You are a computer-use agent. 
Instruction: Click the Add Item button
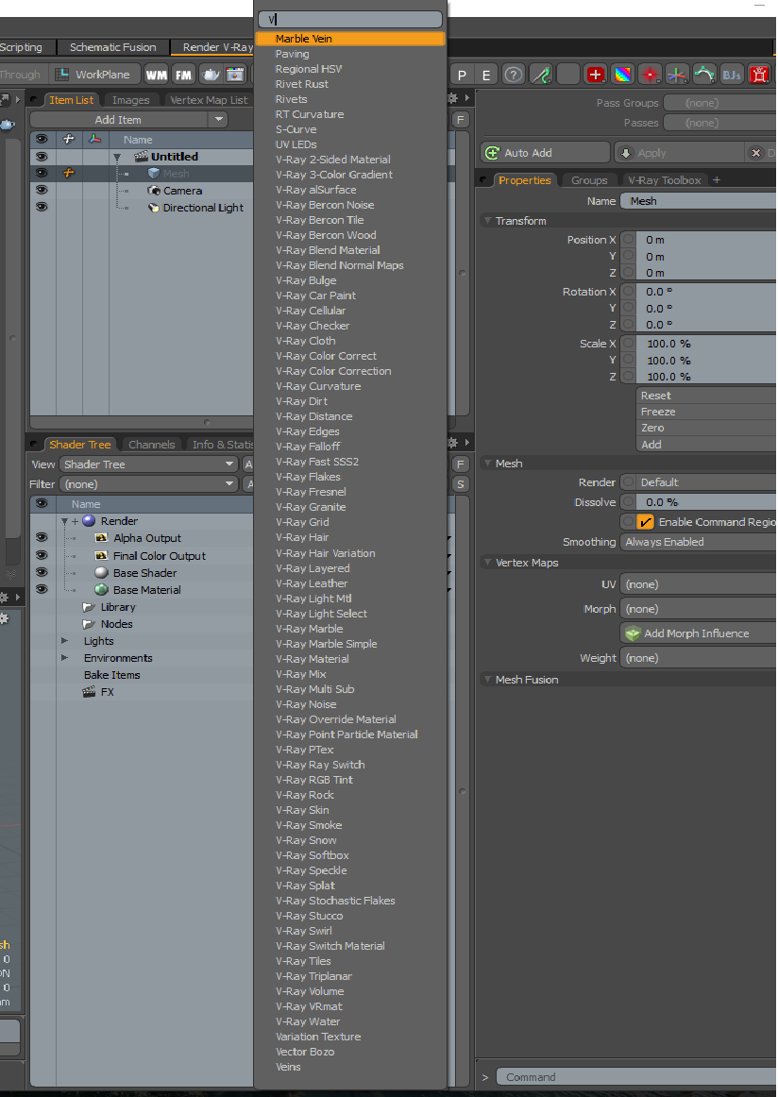[118, 120]
